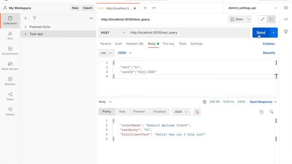Screen dimensions: 292x164
Task: Select the Preview response view
Action: pyautogui.click(x=139, y=112)
